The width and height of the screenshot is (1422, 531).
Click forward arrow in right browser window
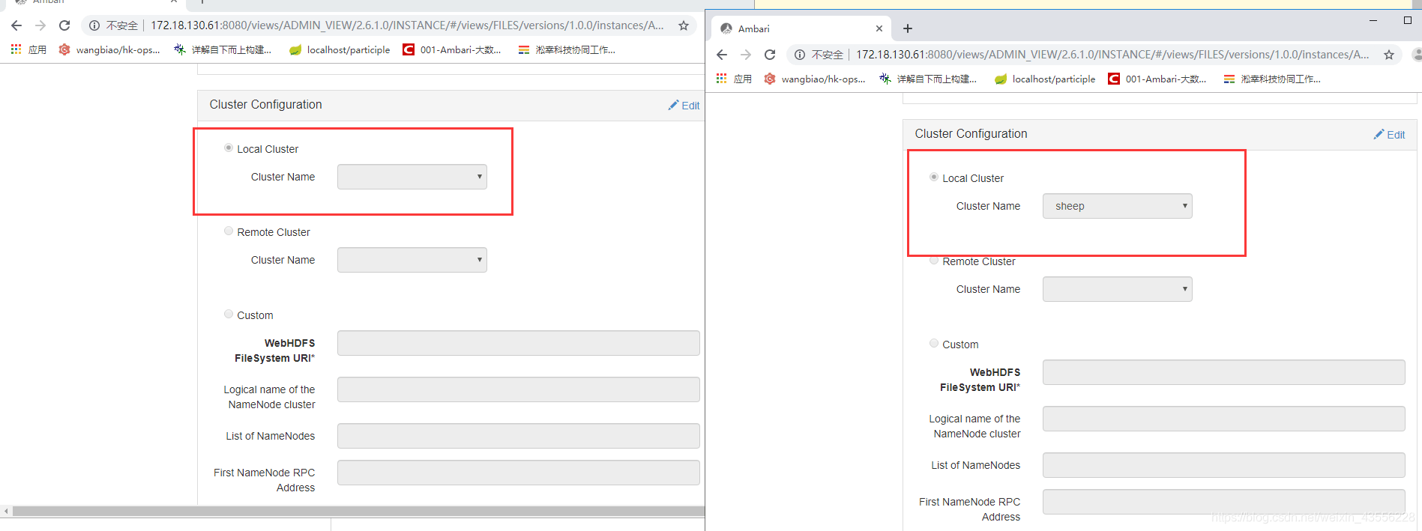(x=746, y=55)
